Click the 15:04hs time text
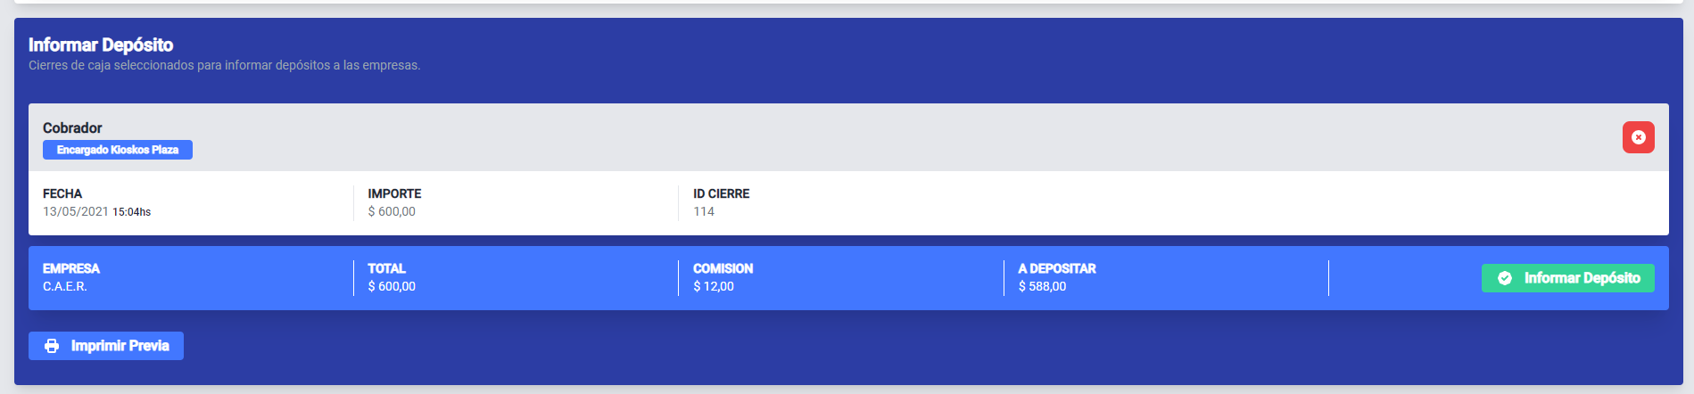 click(x=131, y=212)
